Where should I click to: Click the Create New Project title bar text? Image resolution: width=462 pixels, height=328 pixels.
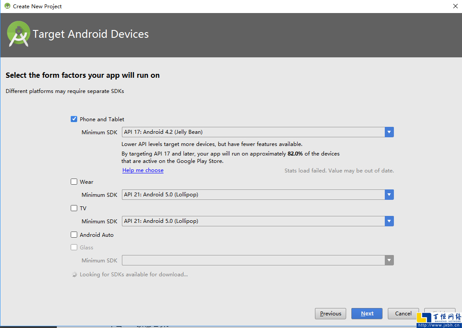point(37,7)
